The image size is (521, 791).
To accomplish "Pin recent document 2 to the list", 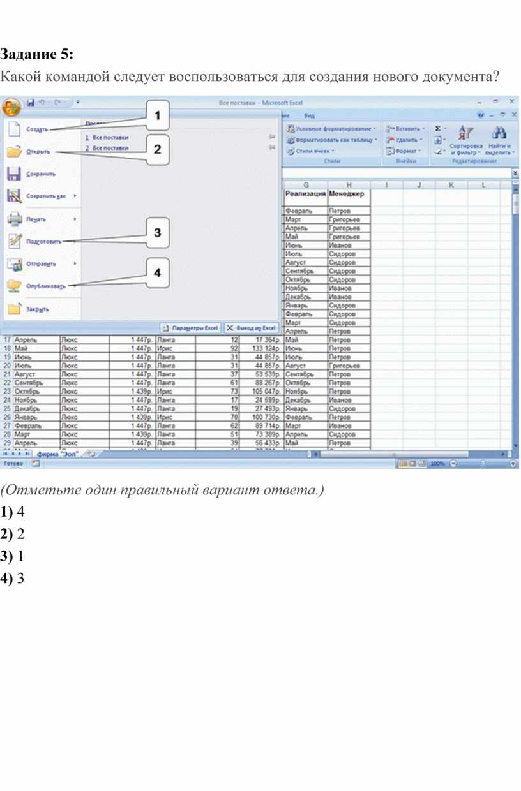I will pos(272,148).
